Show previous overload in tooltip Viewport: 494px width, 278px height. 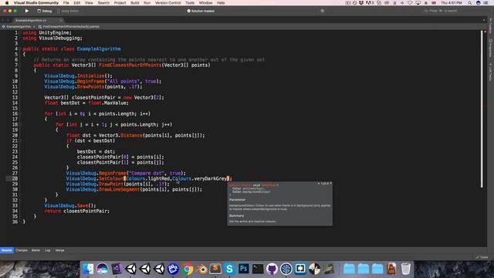tap(319, 184)
